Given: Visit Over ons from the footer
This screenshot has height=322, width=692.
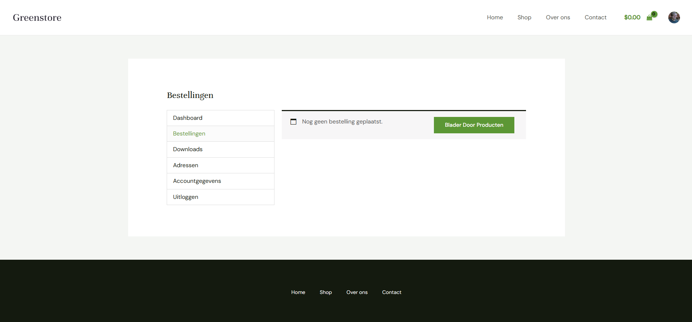Looking at the screenshot, I should tap(357, 292).
